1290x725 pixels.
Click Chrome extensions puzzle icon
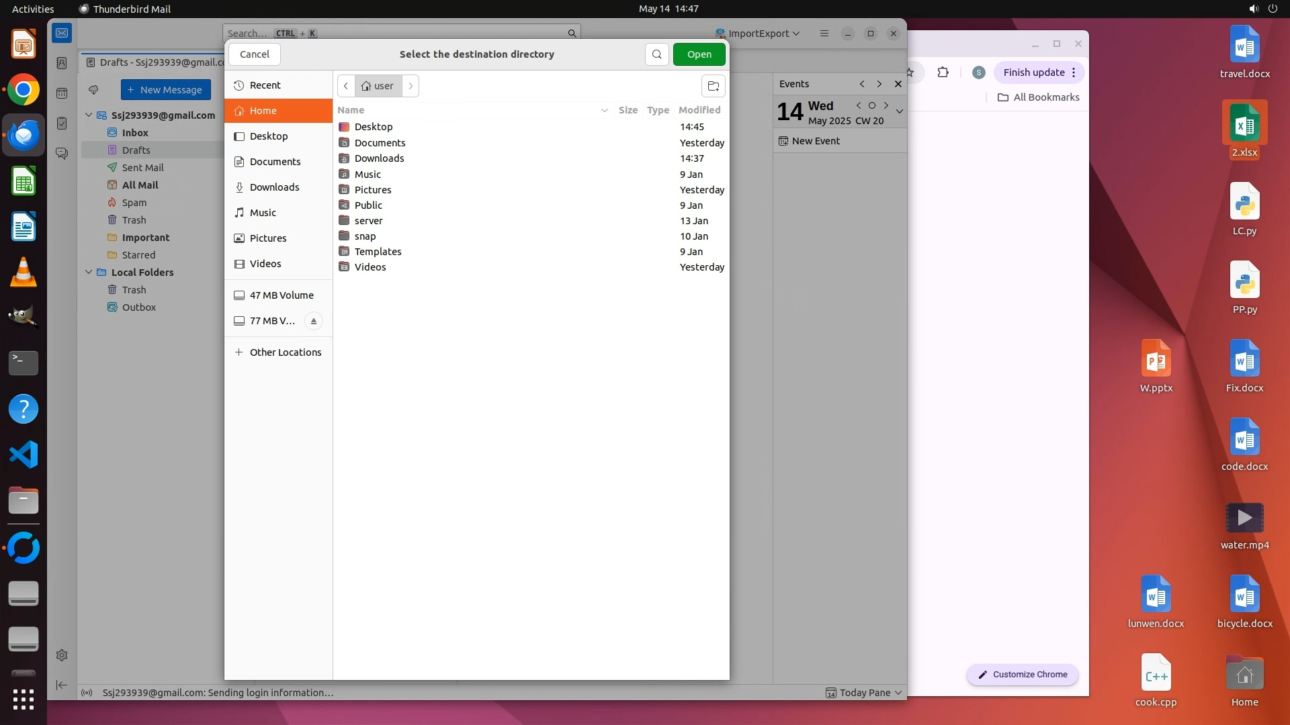pos(943,72)
